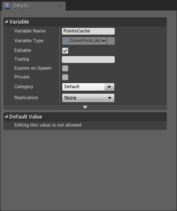Close the Details tab

pos(60,6)
